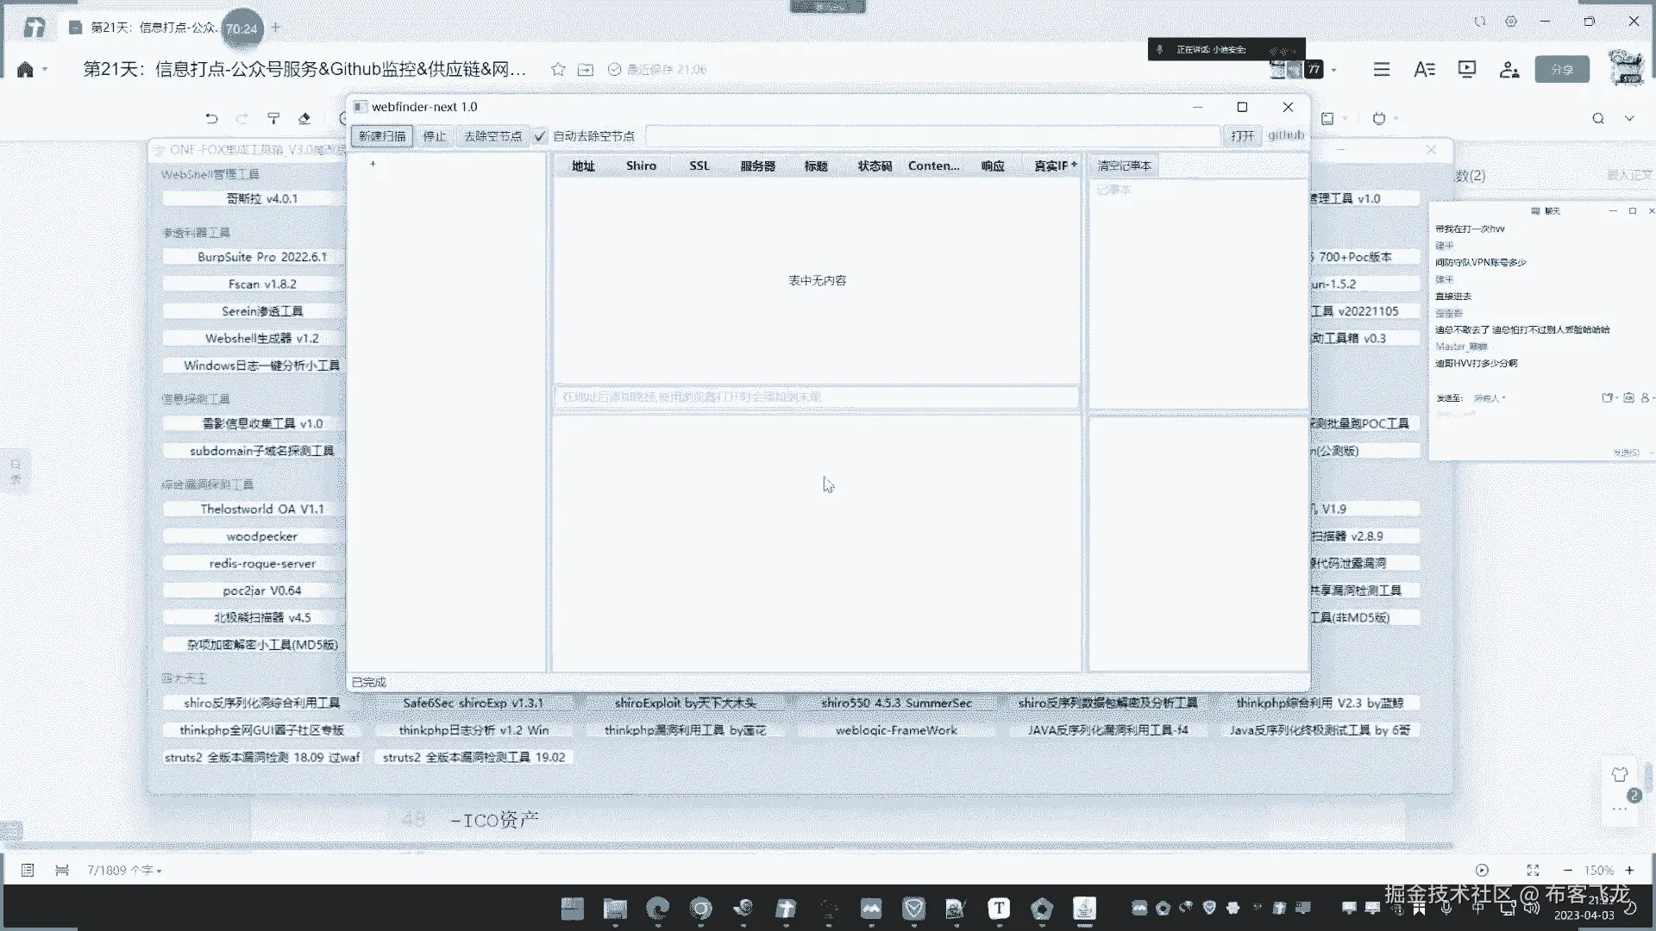Click the github link in webfinder
This screenshot has height=931, width=1656.
1285,135
